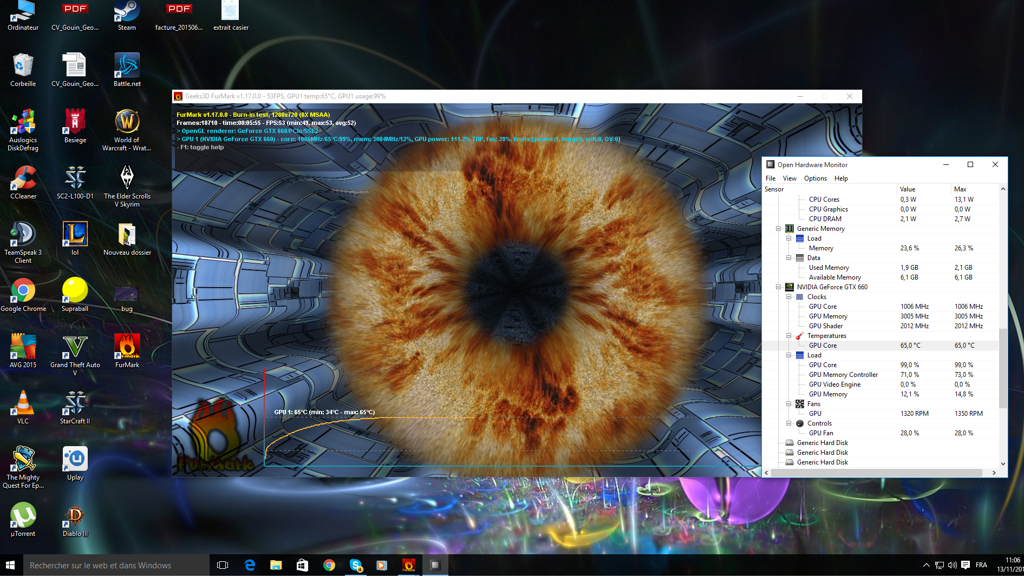Open the Ordinateur desktop icon

point(23,15)
